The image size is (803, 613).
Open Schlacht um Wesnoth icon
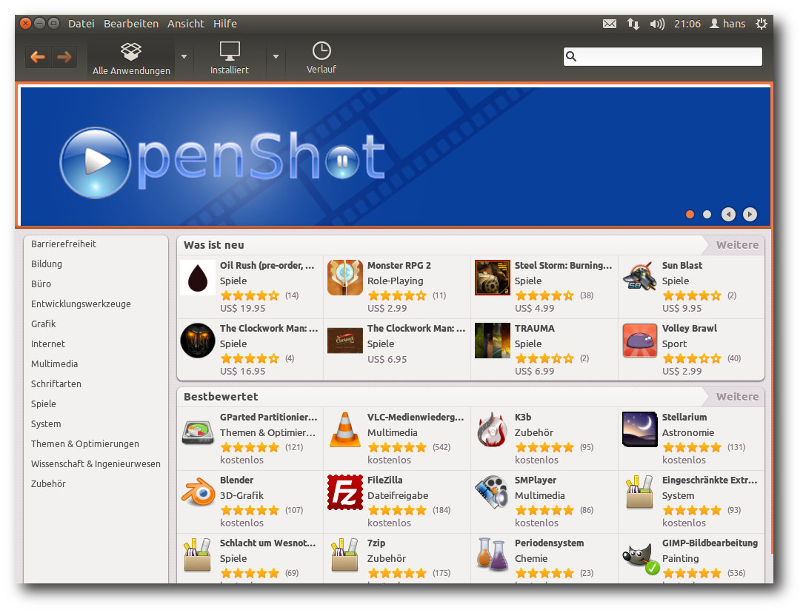198,555
